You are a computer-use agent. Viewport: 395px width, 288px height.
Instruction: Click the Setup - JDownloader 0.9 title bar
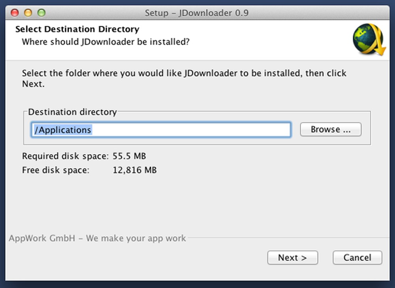pyautogui.click(x=197, y=13)
